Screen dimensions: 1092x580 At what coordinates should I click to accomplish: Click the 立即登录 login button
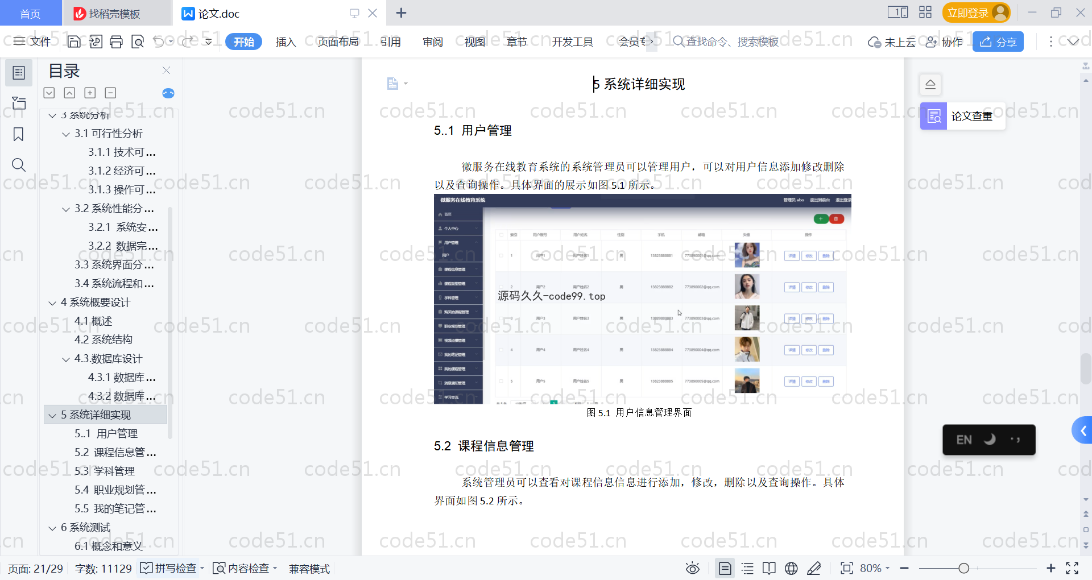[977, 13]
